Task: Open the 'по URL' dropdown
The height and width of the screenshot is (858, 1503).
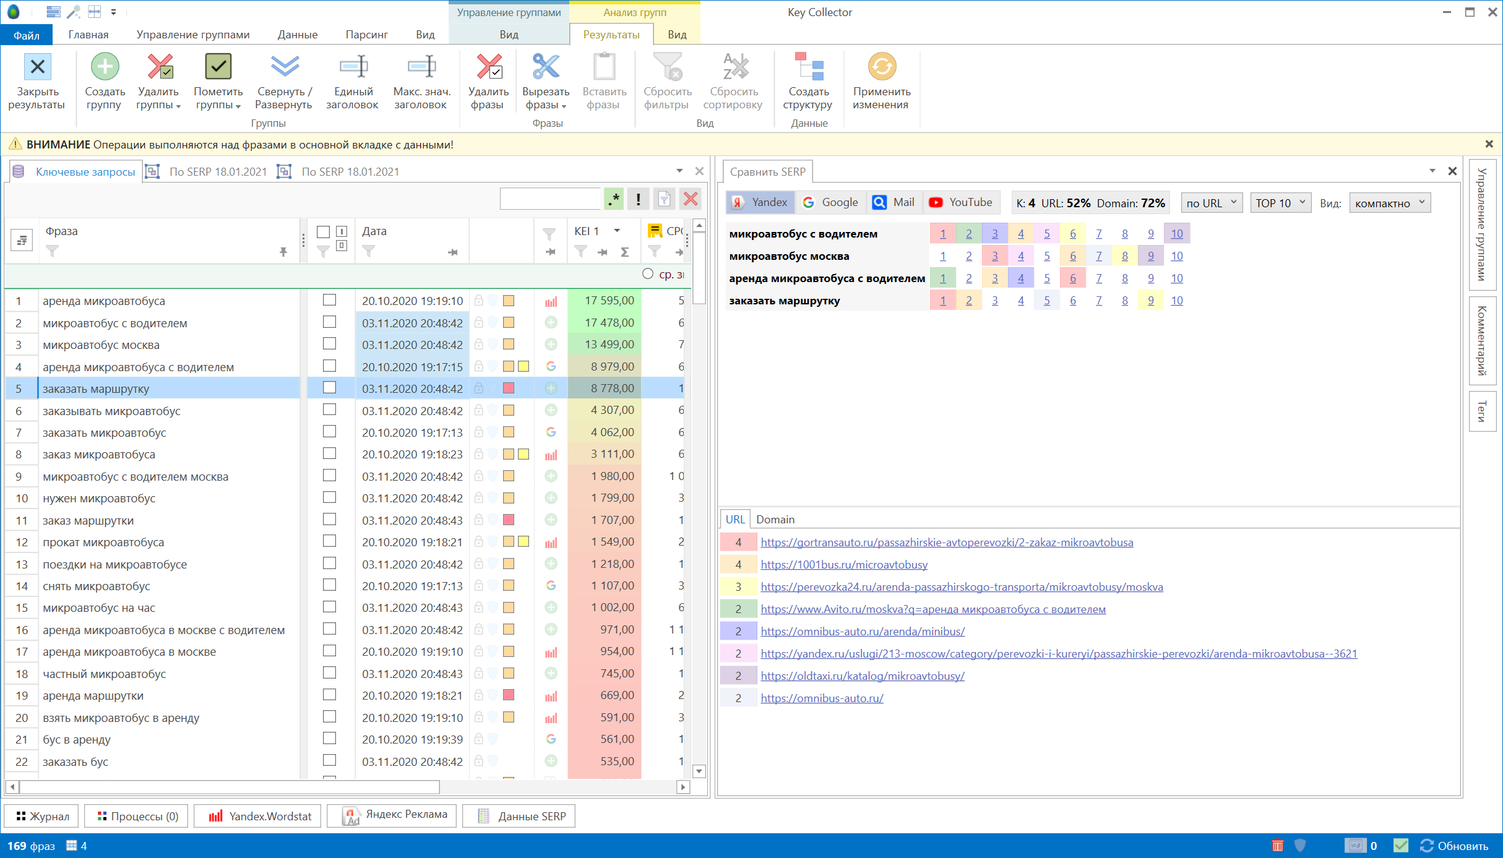Action: [1211, 203]
